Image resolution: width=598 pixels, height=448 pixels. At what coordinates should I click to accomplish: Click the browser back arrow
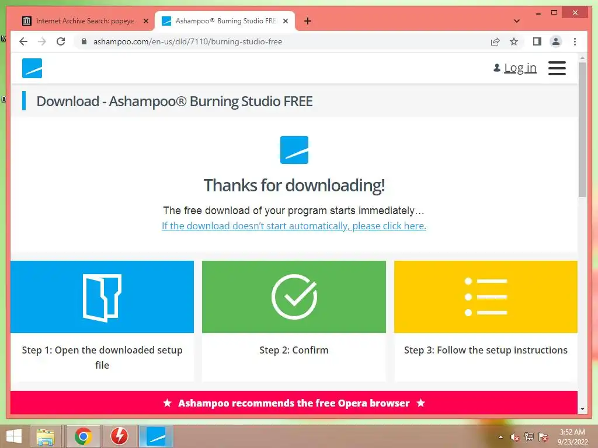tap(23, 41)
